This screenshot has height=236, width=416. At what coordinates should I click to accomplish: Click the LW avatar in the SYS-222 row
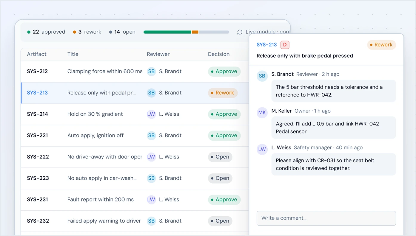[x=151, y=157]
